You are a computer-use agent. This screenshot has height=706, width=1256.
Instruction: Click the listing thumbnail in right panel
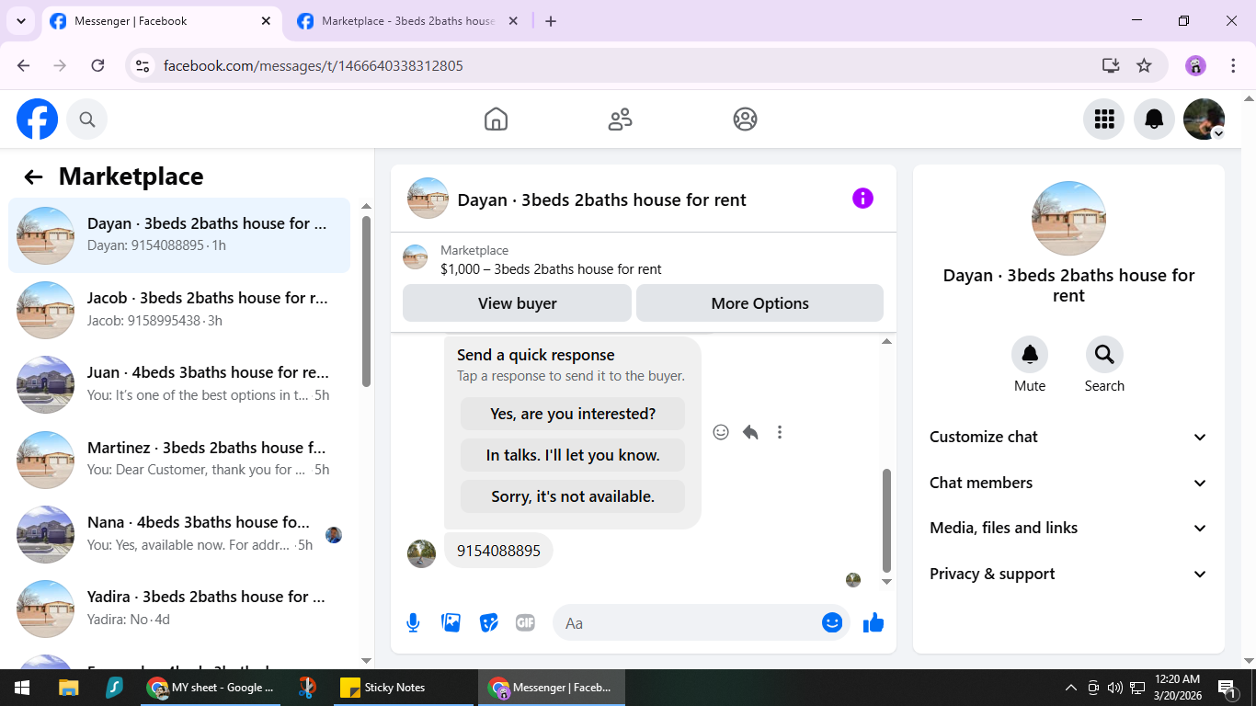1068,218
